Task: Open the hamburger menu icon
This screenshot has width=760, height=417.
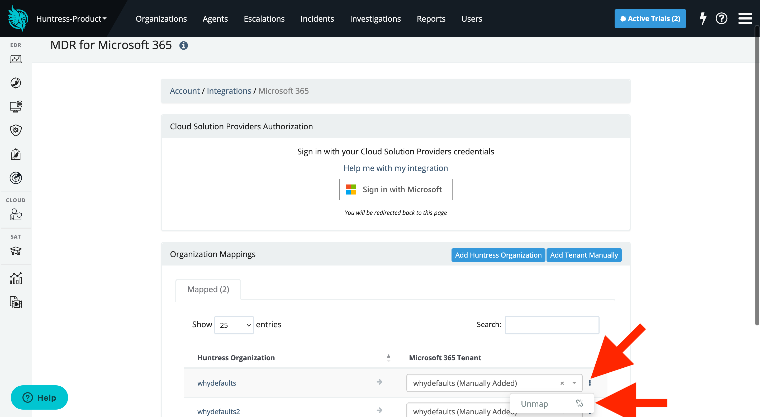Action: click(x=745, y=18)
